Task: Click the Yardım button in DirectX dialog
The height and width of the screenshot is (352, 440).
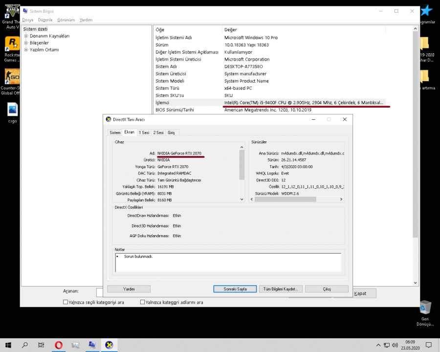Action: click(x=129, y=289)
